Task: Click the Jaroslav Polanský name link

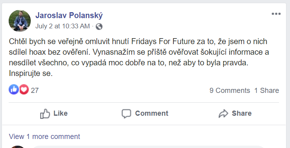Action: [x=69, y=15]
